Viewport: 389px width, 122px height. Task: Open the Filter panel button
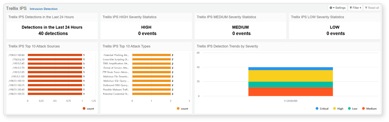pos(355,8)
